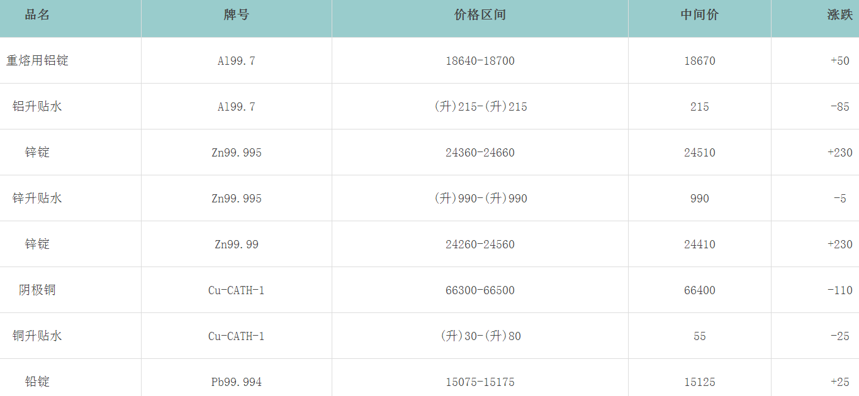Select the middle price 66400
The width and height of the screenshot is (859, 396).
[x=699, y=290]
